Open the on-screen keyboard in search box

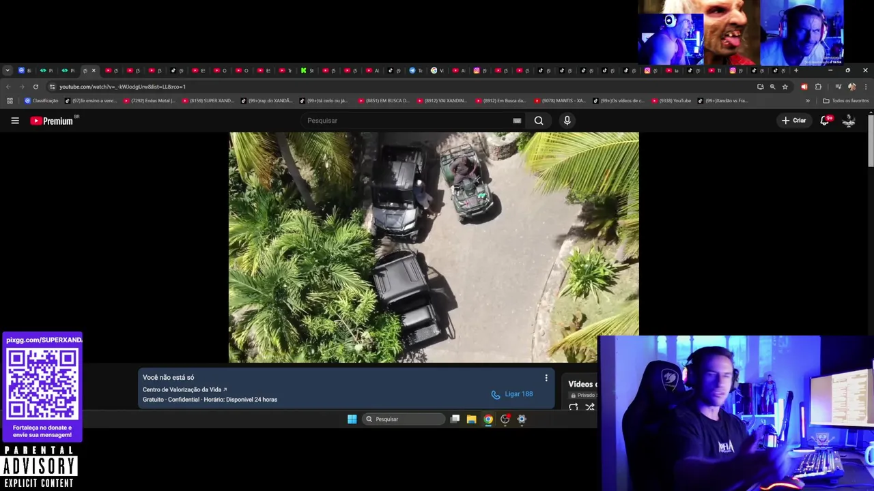point(517,121)
